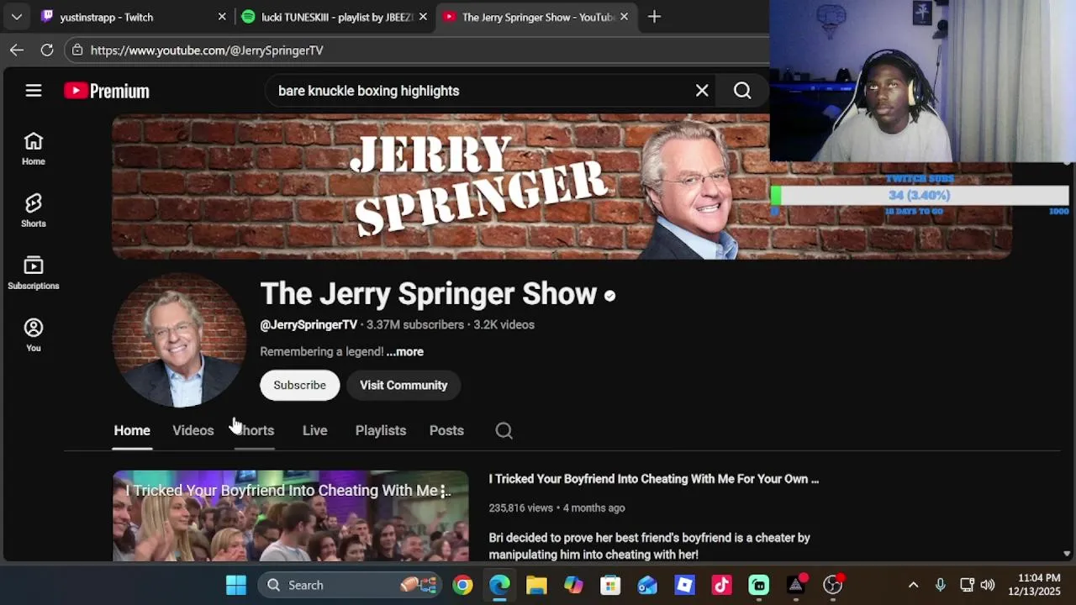
Task: Open the channel Playlists tab
Action: tap(381, 430)
